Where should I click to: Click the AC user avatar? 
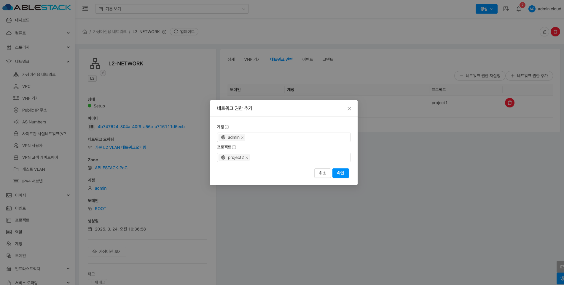[x=532, y=9]
